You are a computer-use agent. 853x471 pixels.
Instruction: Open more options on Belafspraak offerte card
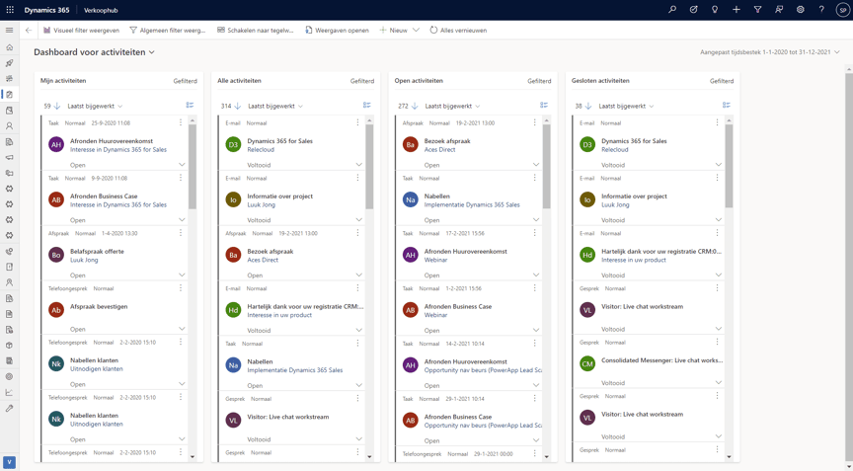181,233
